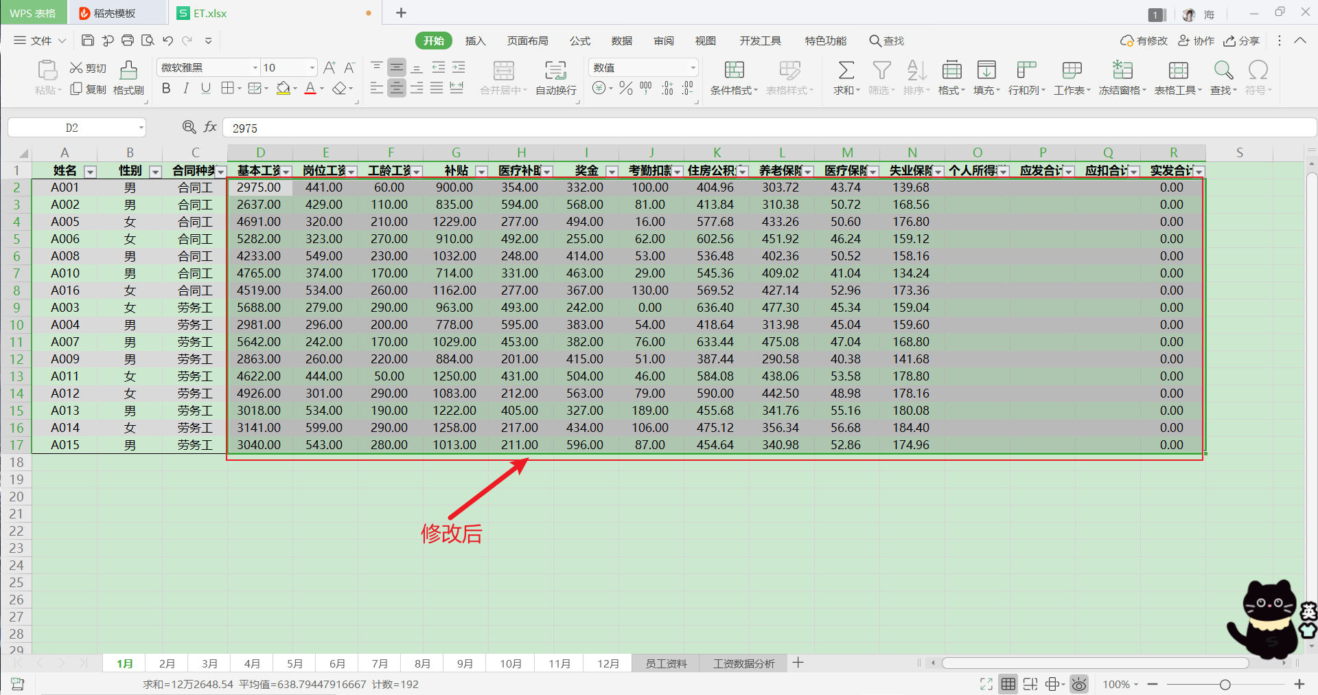Open the 公式 ribbon tab

pos(580,41)
